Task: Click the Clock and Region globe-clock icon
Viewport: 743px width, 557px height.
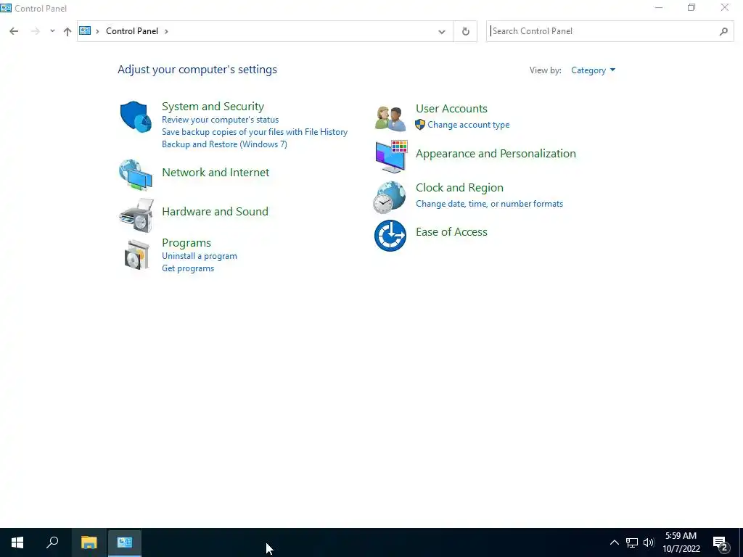Action: (390, 197)
